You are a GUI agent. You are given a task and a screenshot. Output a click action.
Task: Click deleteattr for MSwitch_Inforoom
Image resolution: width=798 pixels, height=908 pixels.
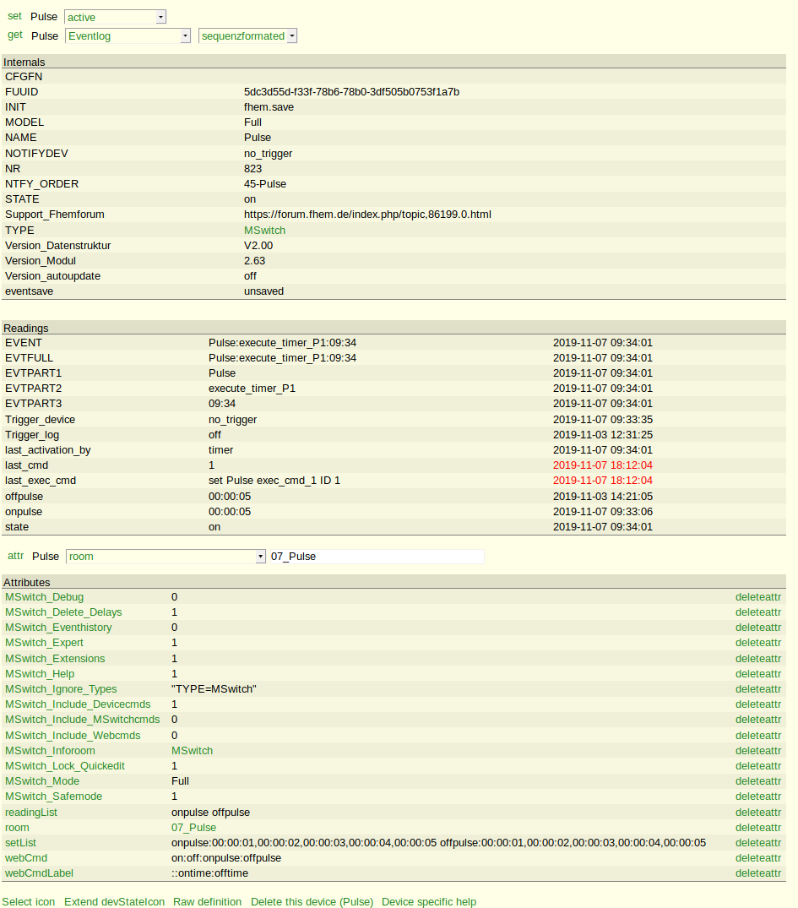pyautogui.click(x=758, y=751)
